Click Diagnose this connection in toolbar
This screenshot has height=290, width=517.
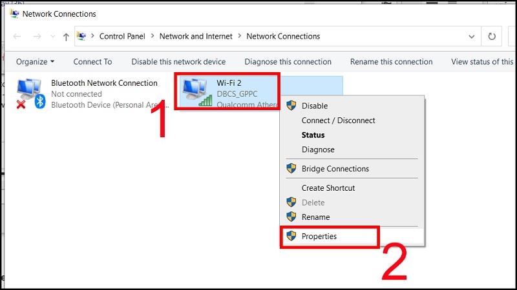coord(288,62)
